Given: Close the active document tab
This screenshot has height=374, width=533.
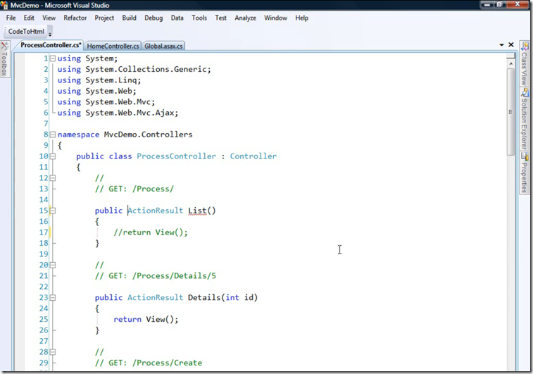Looking at the screenshot, I should (x=511, y=44).
